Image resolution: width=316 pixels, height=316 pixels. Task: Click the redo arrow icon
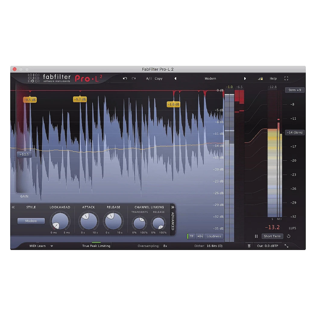pyautogui.click(x=134, y=78)
